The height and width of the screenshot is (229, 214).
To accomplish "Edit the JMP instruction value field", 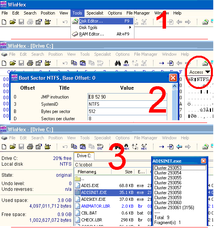I will (x=127, y=97).
